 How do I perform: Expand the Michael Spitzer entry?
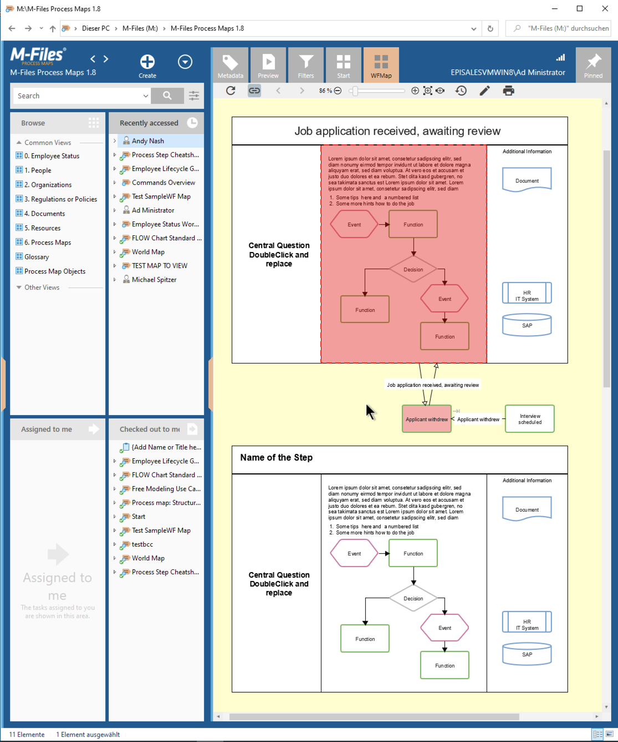(115, 280)
